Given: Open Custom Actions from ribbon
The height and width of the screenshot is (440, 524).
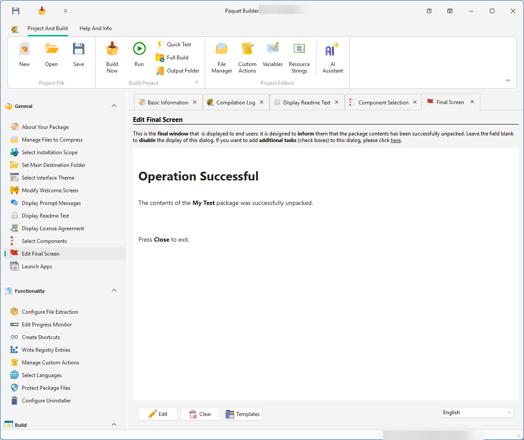Looking at the screenshot, I should [247, 49].
